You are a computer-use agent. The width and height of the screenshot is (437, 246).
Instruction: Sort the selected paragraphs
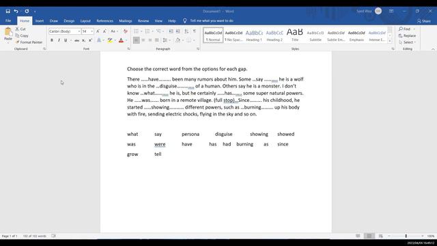186,31
